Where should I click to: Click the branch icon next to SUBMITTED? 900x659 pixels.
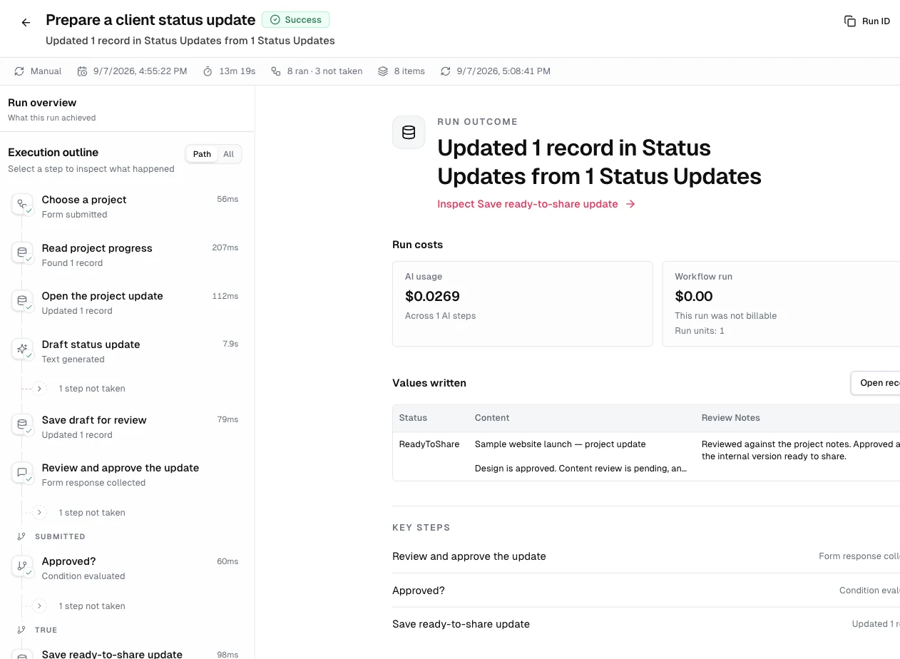point(21,536)
